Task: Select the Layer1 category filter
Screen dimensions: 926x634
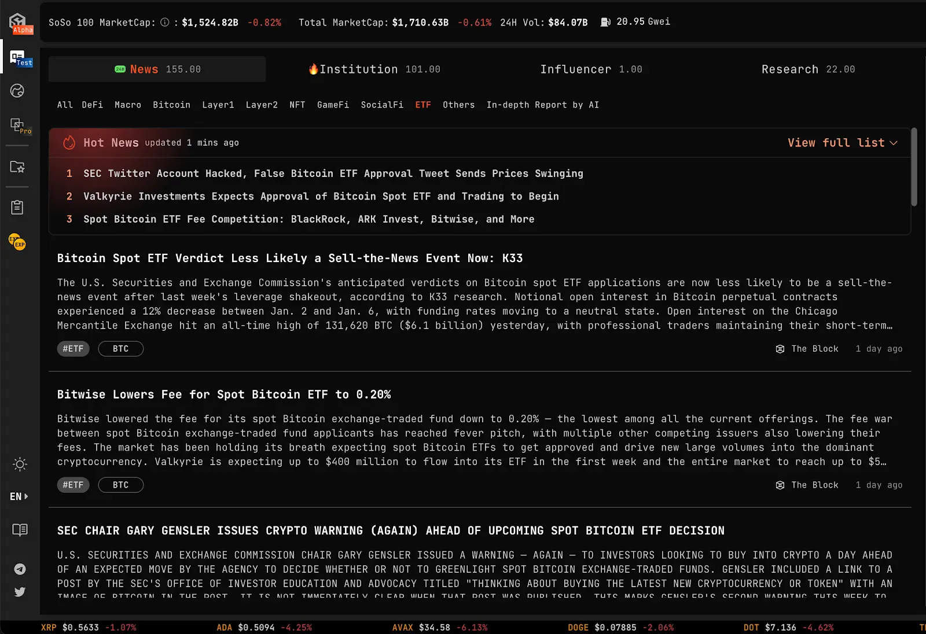Action: (x=218, y=105)
